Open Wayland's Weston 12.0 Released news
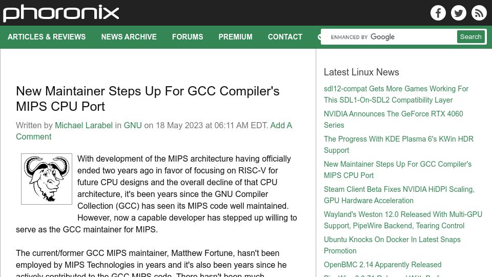This screenshot has height=277, width=492. (403, 220)
